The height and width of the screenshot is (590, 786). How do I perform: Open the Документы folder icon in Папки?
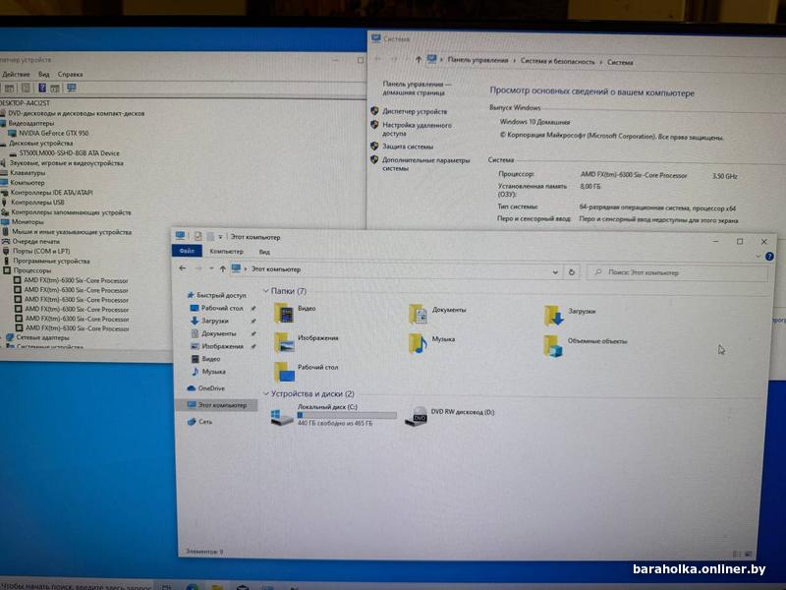tap(418, 314)
